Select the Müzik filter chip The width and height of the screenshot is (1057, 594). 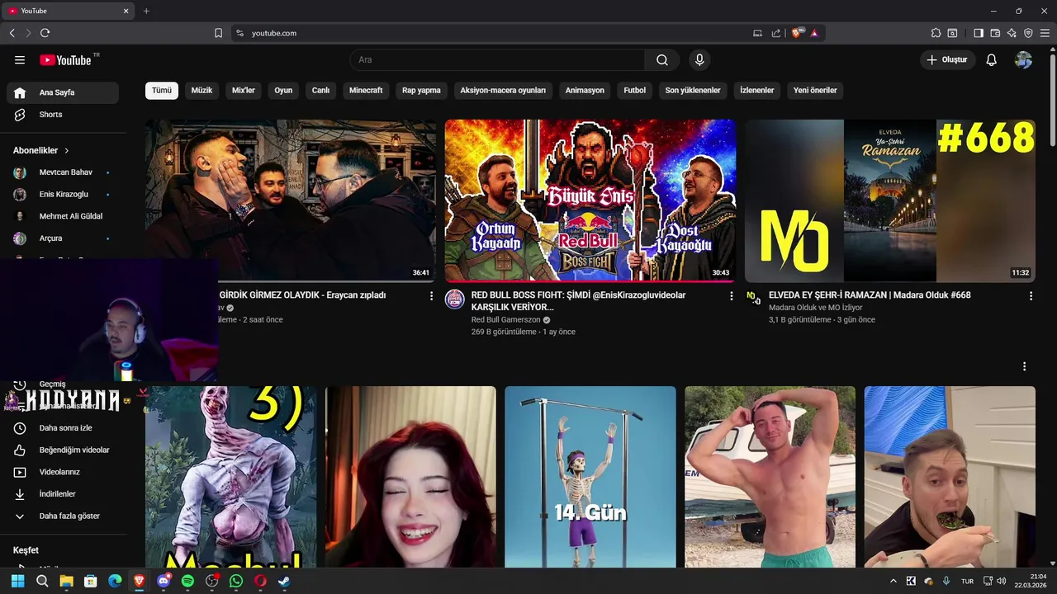point(202,91)
